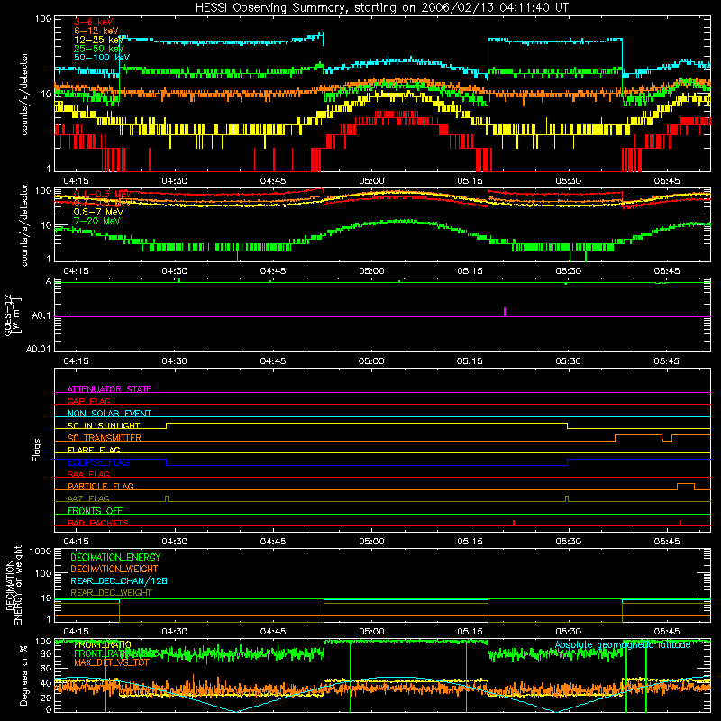
Task: Click the SC_IN_SUNLIGHT flag label
Action: (x=104, y=425)
